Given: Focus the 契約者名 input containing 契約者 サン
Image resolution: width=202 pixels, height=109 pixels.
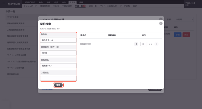Looking at the screenshot, I should (58, 66).
